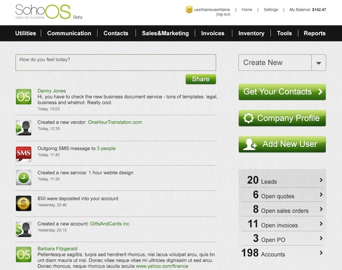Viewport: 342px width, 270px height.
Task: Click the red SMS message icon
Action: pyautogui.click(x=24, y=153)
